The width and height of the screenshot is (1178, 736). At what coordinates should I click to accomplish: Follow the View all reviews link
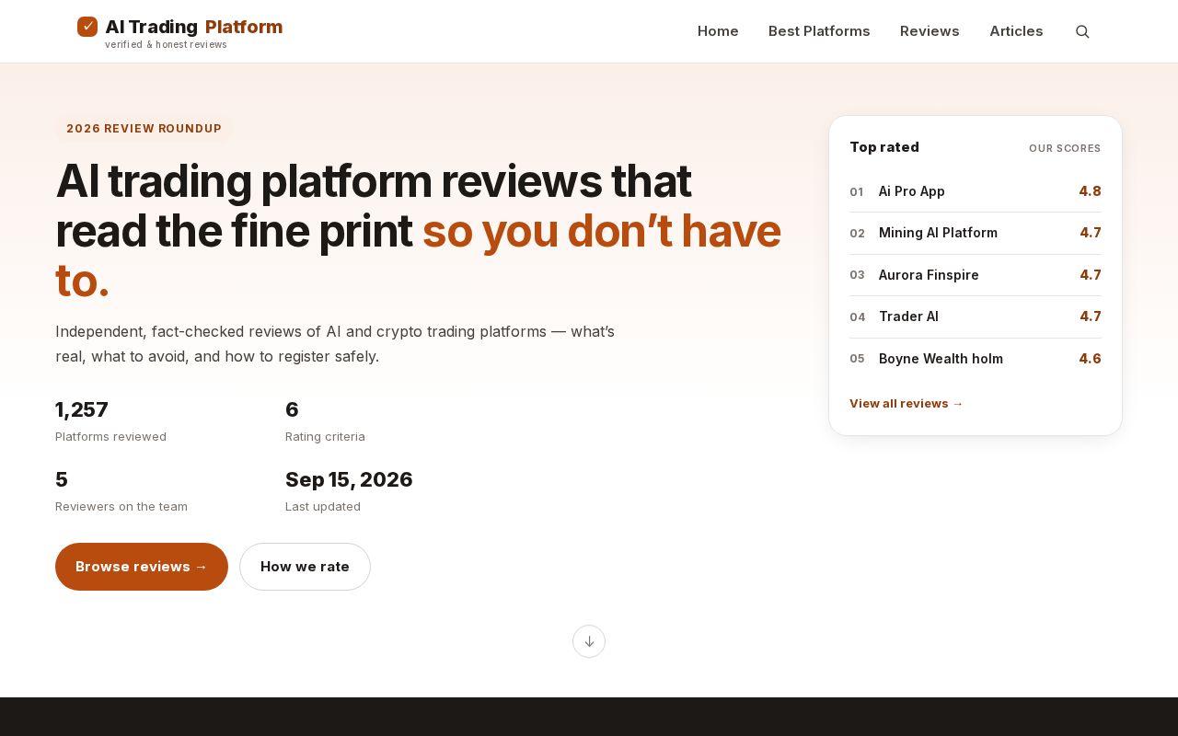coord(907,404)
